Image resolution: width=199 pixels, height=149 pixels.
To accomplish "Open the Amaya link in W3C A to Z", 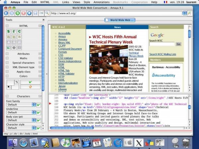I will point(62,36).
